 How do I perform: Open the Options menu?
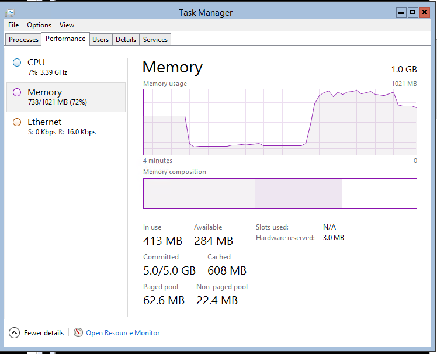[39, 25]
